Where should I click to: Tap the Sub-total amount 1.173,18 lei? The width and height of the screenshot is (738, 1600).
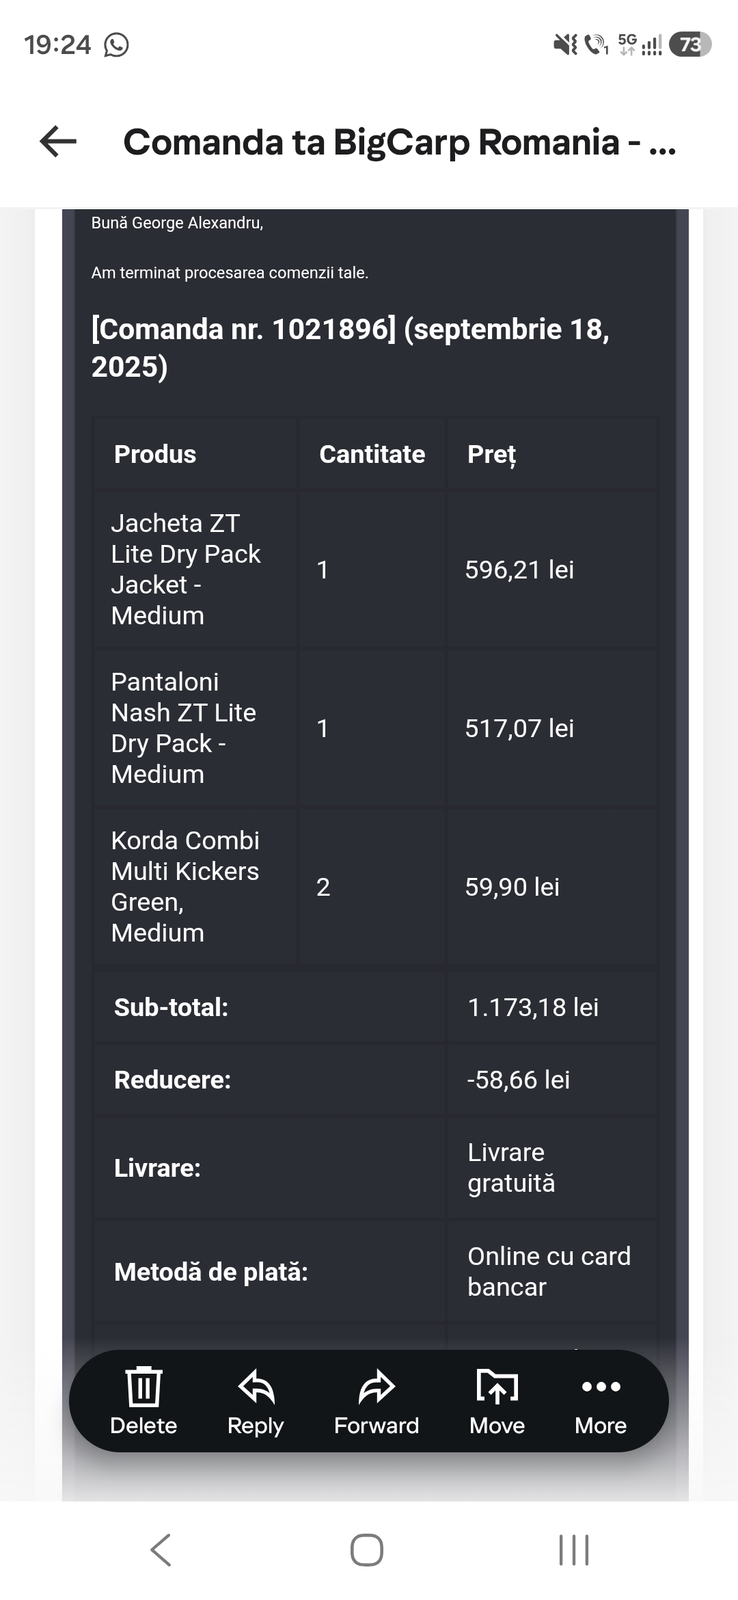tap(533, 1007)
